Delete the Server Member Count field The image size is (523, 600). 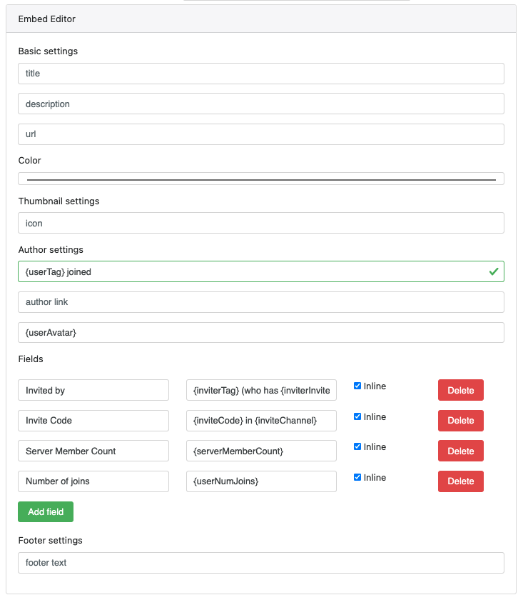(x=460, y=451)
